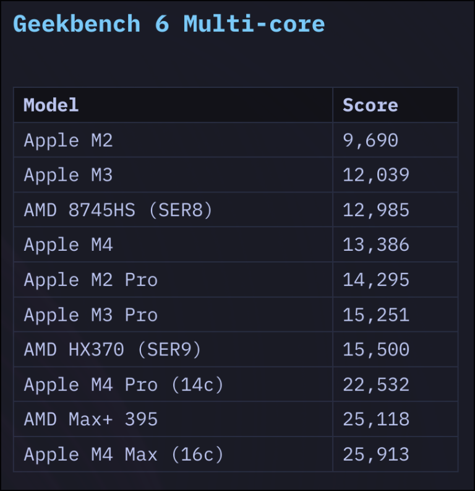Click the 12,039 score value

[376, 175]
